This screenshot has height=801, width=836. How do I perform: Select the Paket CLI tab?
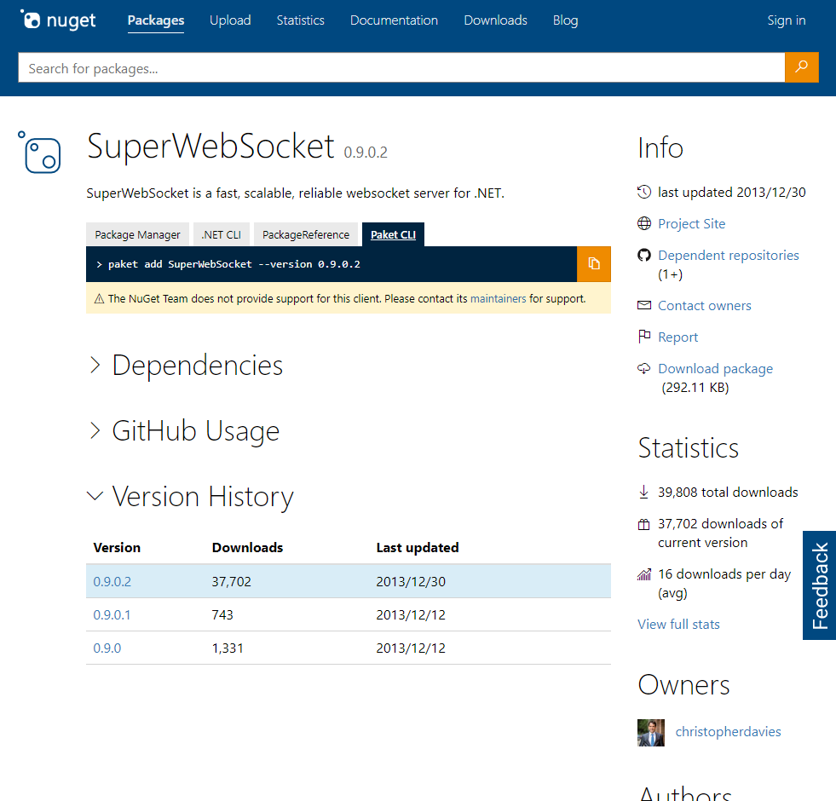click(394, 234)
